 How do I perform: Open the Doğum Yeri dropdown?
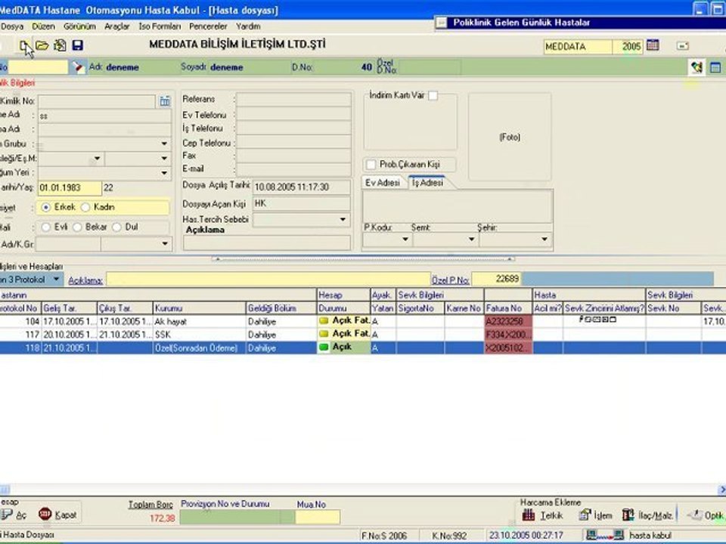164,172
